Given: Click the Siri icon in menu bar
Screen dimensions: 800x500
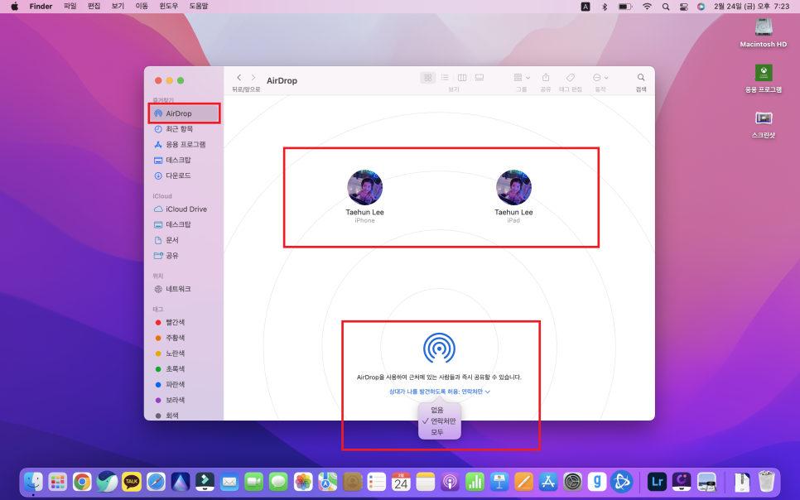Looking at the screenshot, I should [x=701, y=7].
